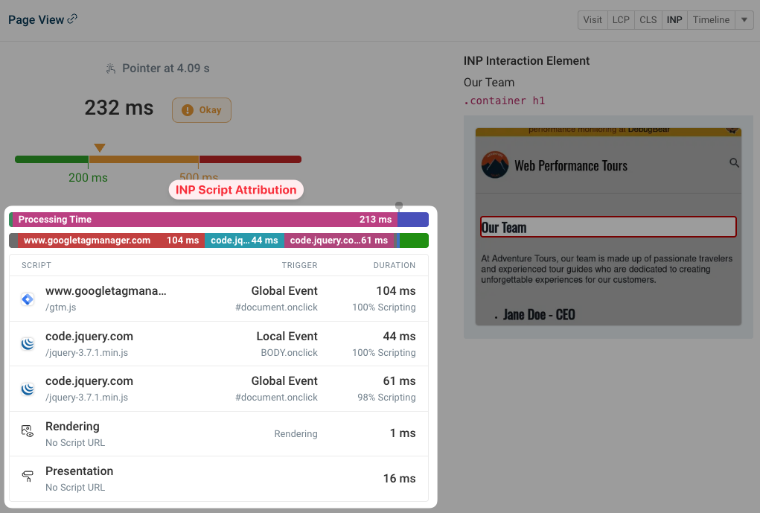Switch to the Visit tab
Image resolution: width=760 pixels, height=513 pixels.
click(593, 20)
